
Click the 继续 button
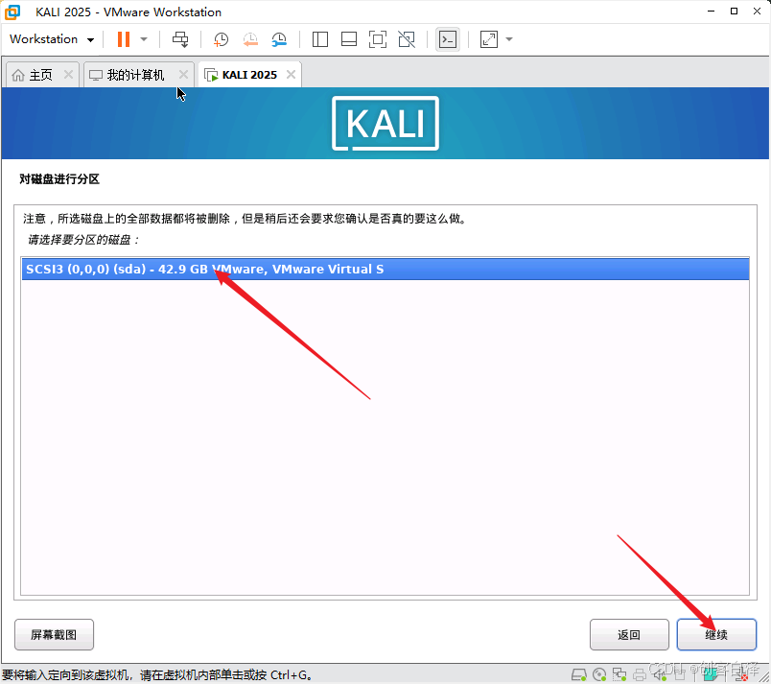click(716, 635)
